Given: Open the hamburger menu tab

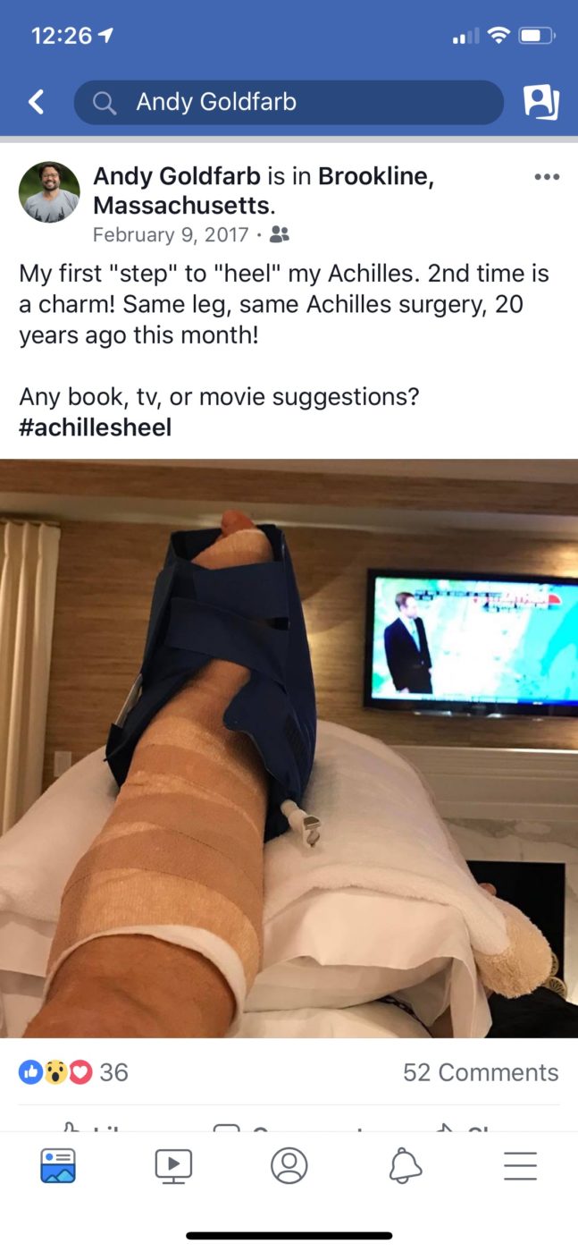Looking at the screenshot, I should click(520, 1166).
